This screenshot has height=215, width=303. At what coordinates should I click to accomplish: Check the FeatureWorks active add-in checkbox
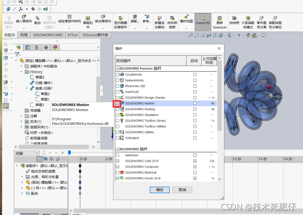click(118, 80)
